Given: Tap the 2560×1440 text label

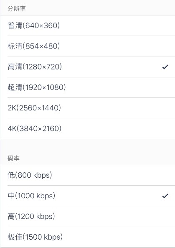Looking at the screenshot, I should (39, 108).
